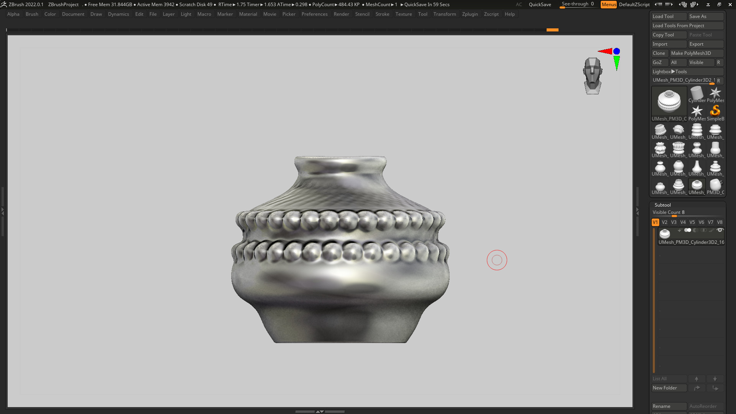Toggle the GoZ Visible button
736x414 pixels.
(x=701, y=62)
